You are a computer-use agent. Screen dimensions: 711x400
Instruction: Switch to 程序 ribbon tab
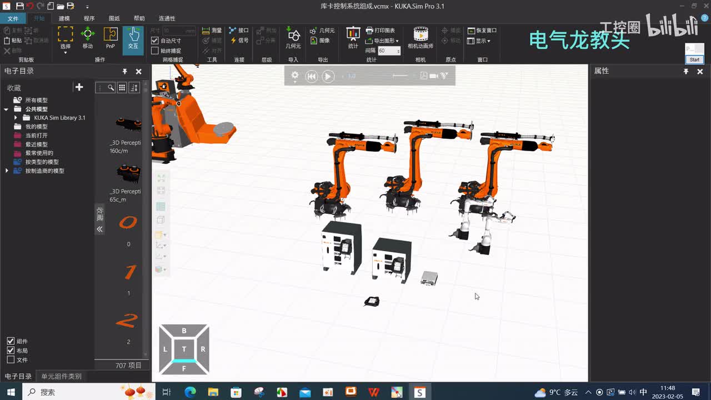[x=89, y=18]
